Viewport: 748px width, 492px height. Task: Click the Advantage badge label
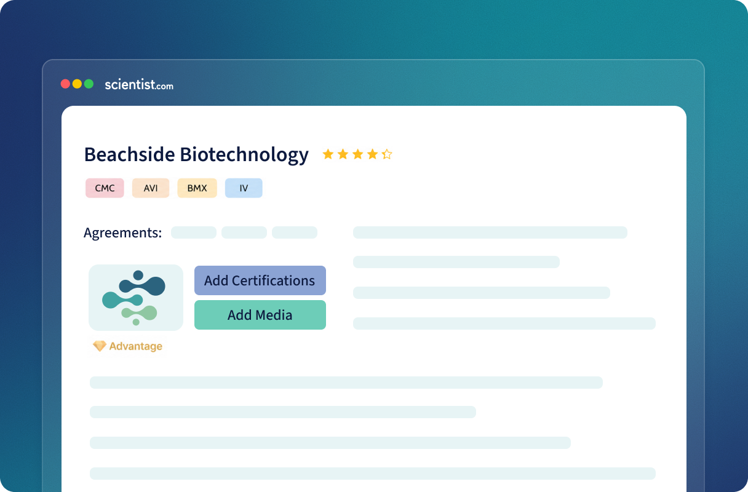pyautogui.click(x=136, y=346)
